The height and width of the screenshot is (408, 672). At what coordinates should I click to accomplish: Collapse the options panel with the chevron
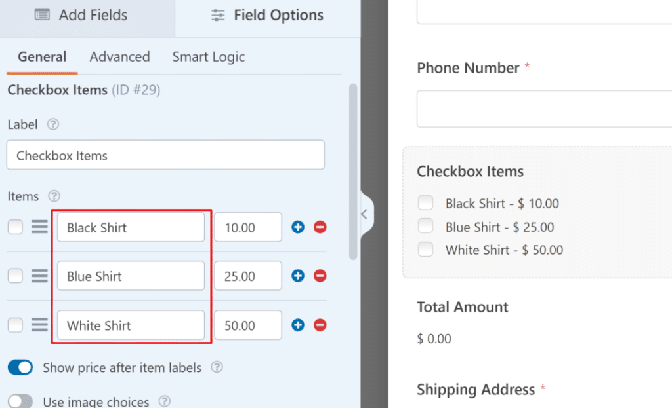(x=364, y=214)
